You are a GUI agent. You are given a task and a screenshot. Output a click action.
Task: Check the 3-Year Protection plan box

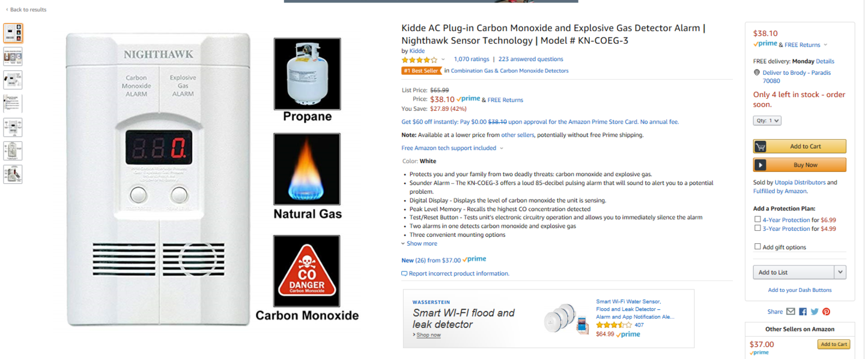(757, 228)
